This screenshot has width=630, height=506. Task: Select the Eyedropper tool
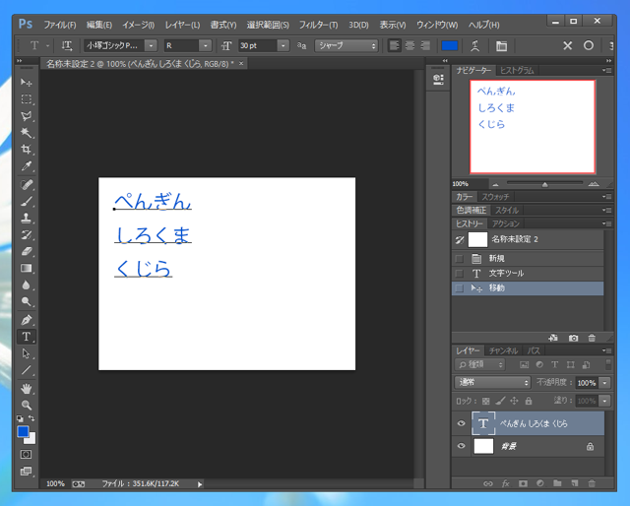[27, 166]
